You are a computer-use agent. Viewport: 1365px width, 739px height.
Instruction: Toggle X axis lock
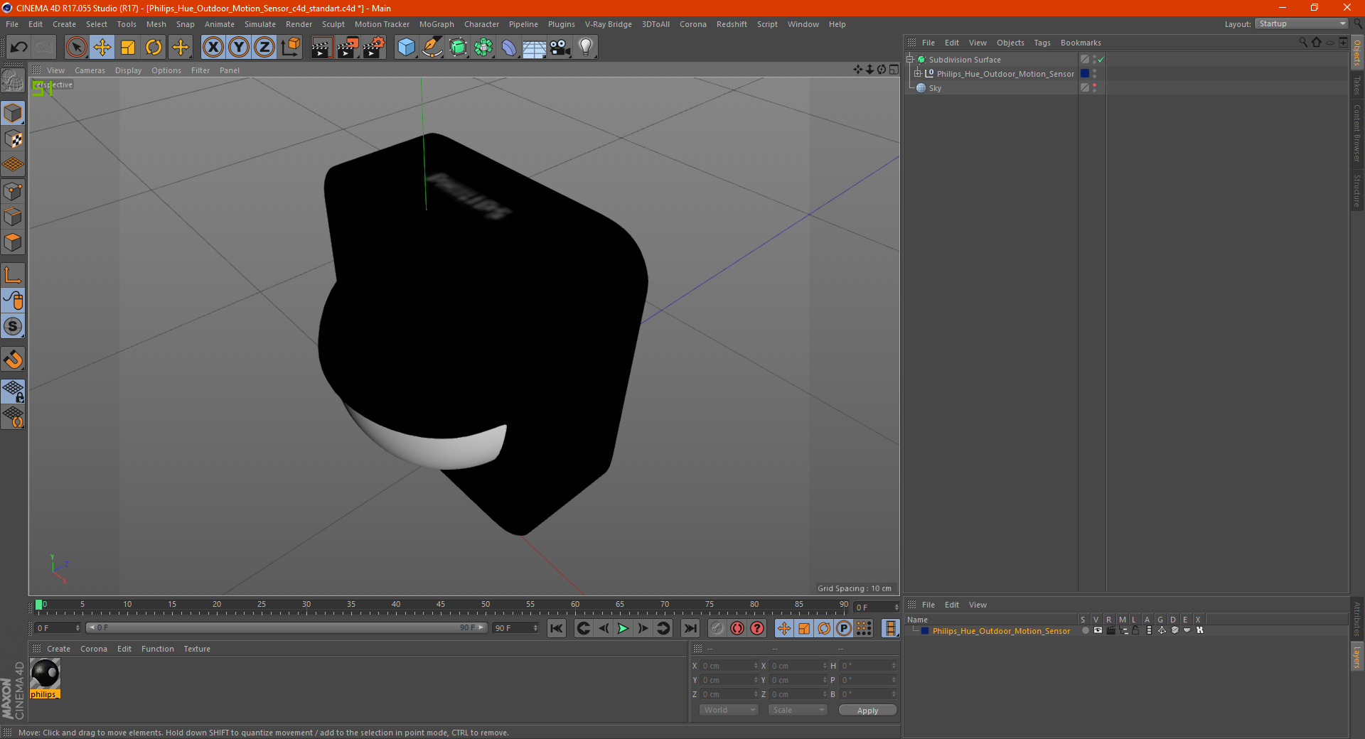tap(213, 48)
